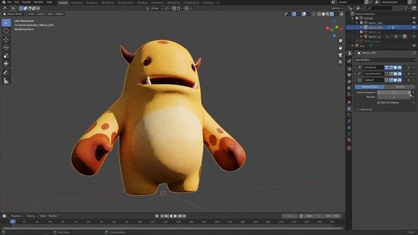418x235 pixels.
Task: Switch to Modeling workspace tab
Action: click(77, 3)
